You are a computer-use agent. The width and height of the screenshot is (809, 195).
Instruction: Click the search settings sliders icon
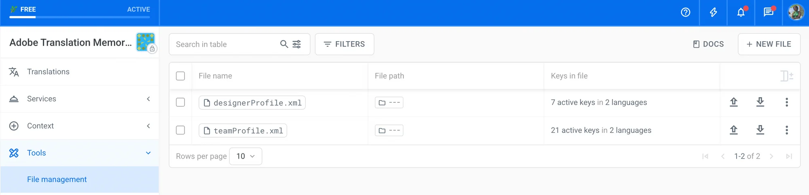tap(296, 44)
